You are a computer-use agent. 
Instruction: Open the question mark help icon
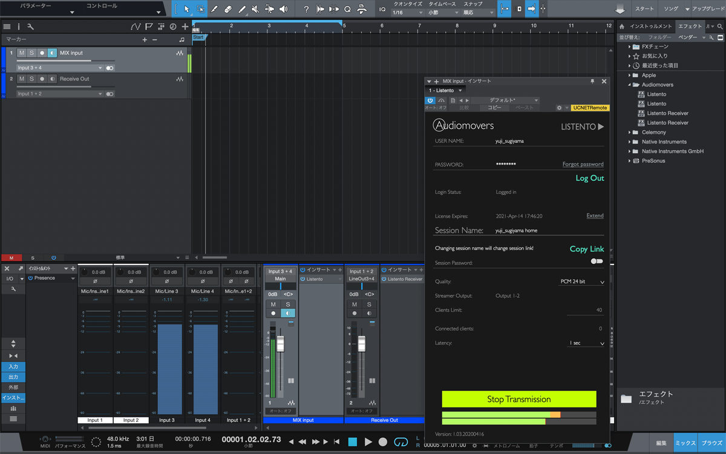(x=306, y=9)
